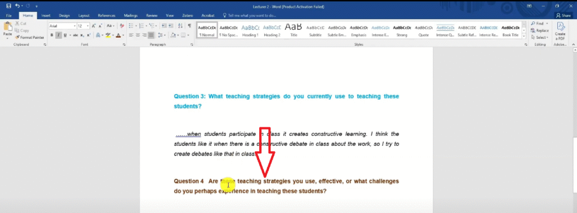The image size is (577, 213).
Task: Switch to the Zotero tab
Action: click(x=187, y=16)
